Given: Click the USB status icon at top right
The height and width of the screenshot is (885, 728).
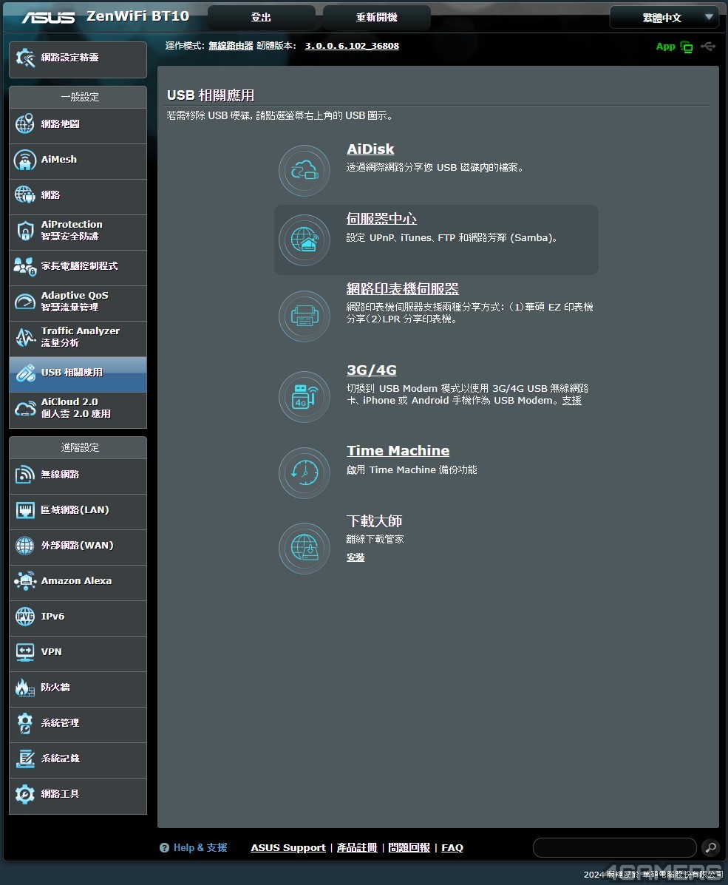Looking at the screenshot, I should 708,47.
